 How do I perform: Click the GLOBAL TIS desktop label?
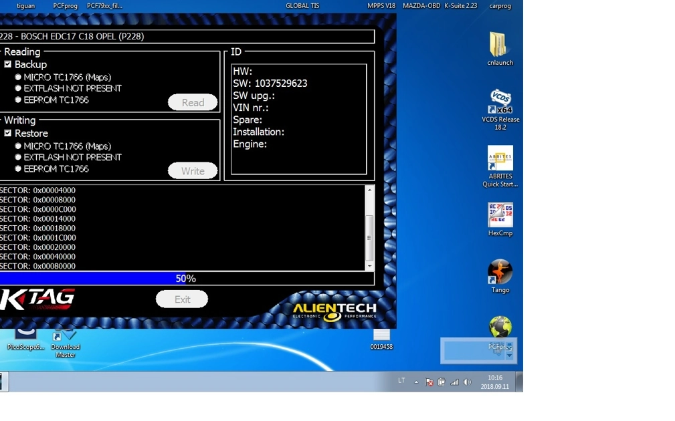(x=302, y=6)
